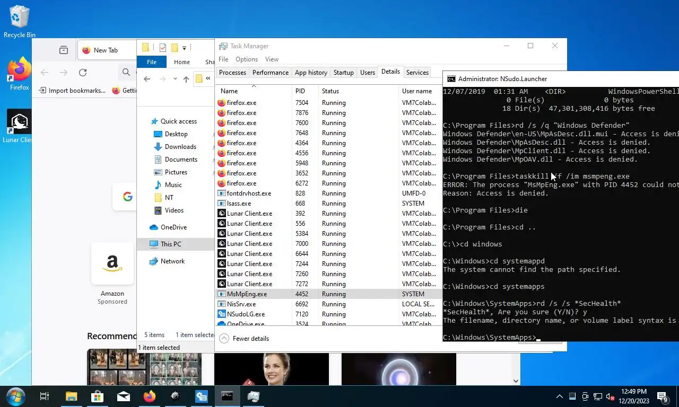Open Customize Quick Access Toolbar dropdown
679x407 pixels.
pyautogui.click(x=184, y=48)
